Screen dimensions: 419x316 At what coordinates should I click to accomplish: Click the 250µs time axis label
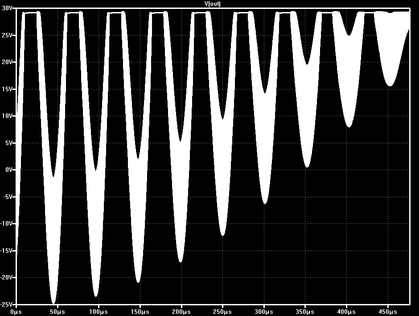(222, 312)
